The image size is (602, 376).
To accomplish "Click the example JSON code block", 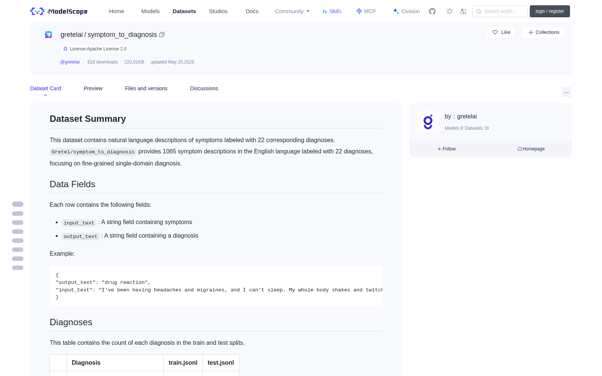I will point(216,286).
